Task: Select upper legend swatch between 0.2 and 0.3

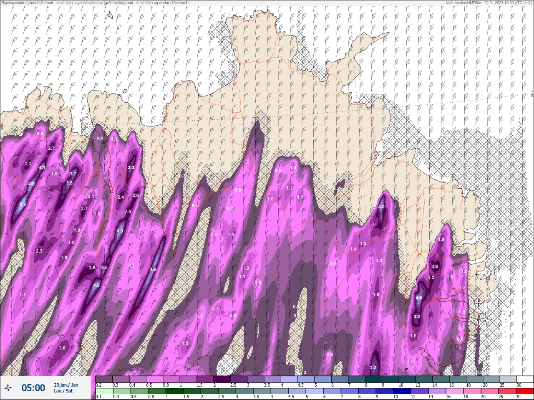Action: (104, 379)
